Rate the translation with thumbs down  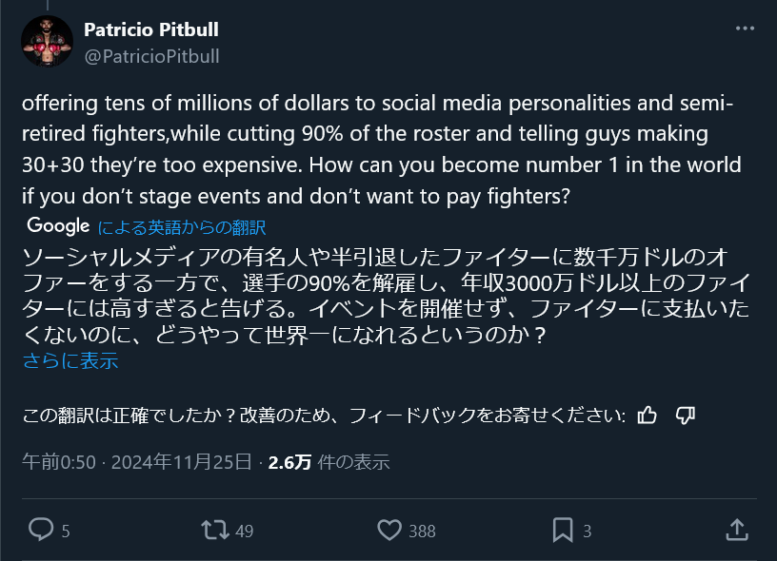tap(685, 415)
